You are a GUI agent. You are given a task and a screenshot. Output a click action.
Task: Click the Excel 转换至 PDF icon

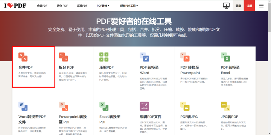tap(104, 106)
